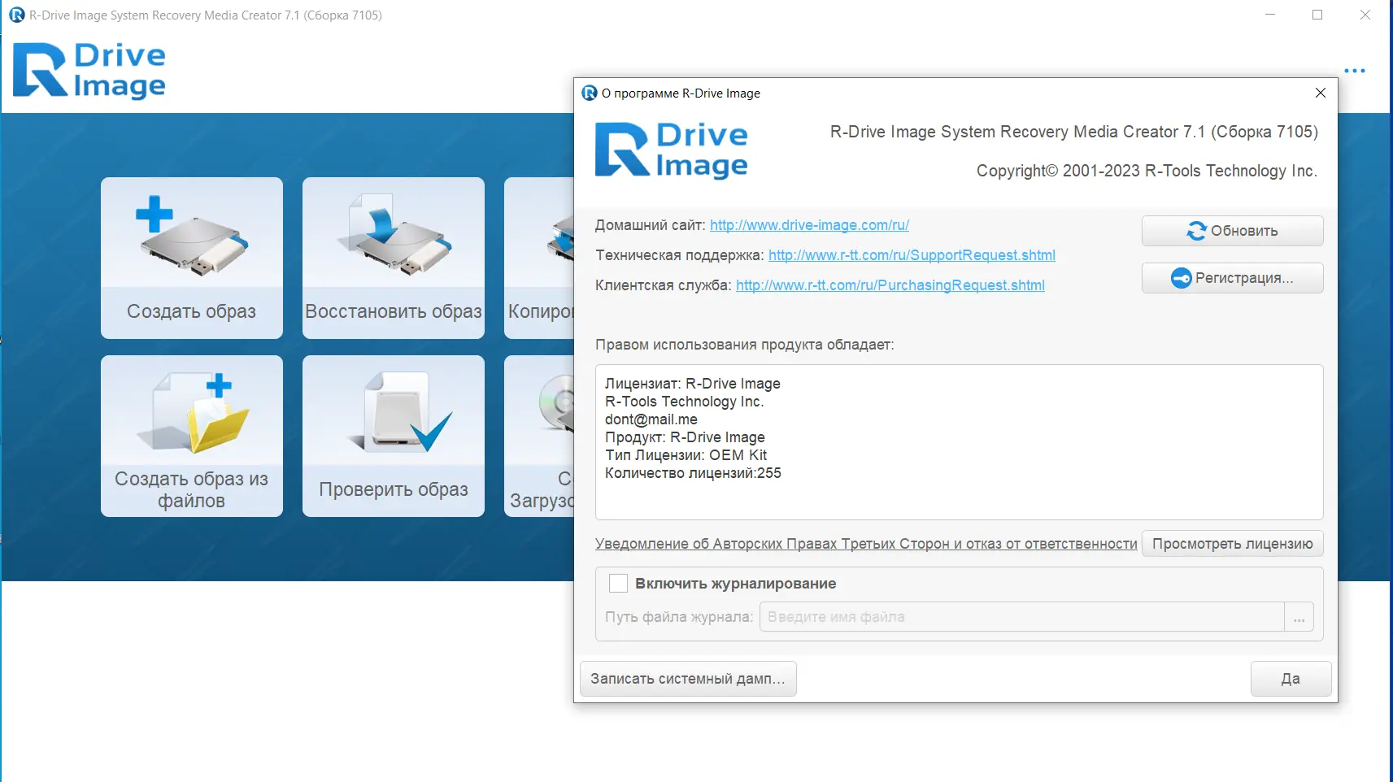1393x782 pixels.
Task: Open the drive-image.com homepage link
Action: click(809, 225)
